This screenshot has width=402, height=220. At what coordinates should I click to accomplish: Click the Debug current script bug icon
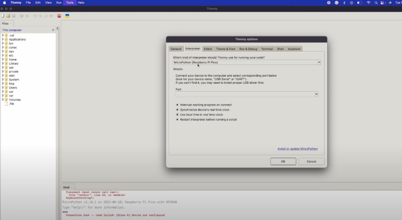tap(27, 16)
